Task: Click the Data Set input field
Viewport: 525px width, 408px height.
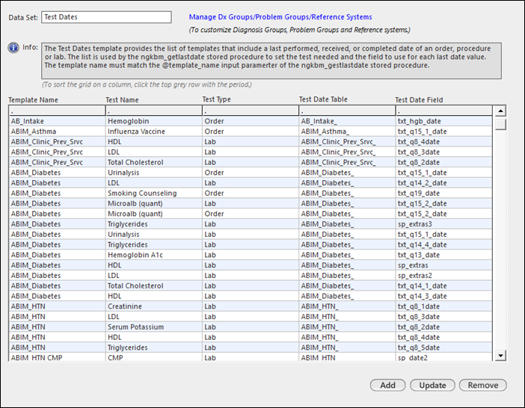Action: pyautogui.click(x=106, y=17)
